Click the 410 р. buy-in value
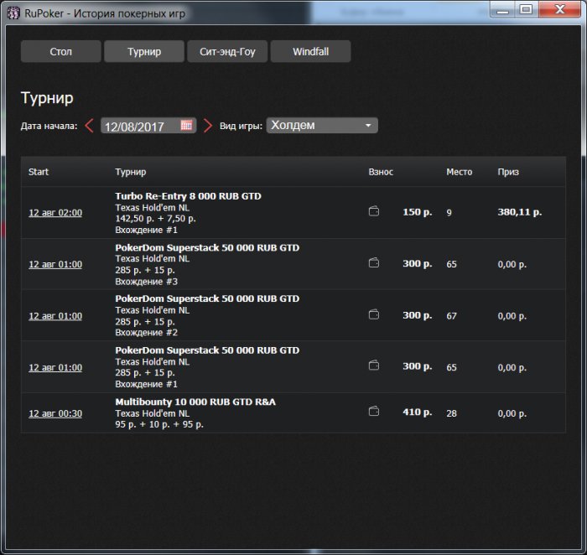The width and height of the screenshot is (587, 555). click(x=418, y=412)
